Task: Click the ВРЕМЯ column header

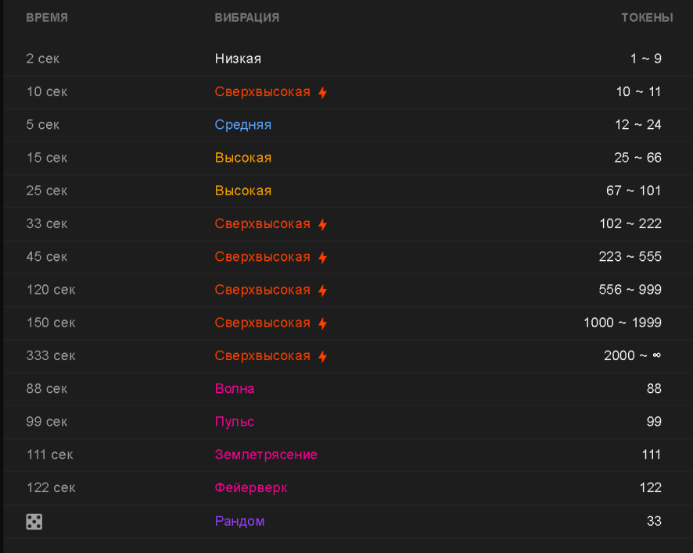Action: tap(47, 18)
